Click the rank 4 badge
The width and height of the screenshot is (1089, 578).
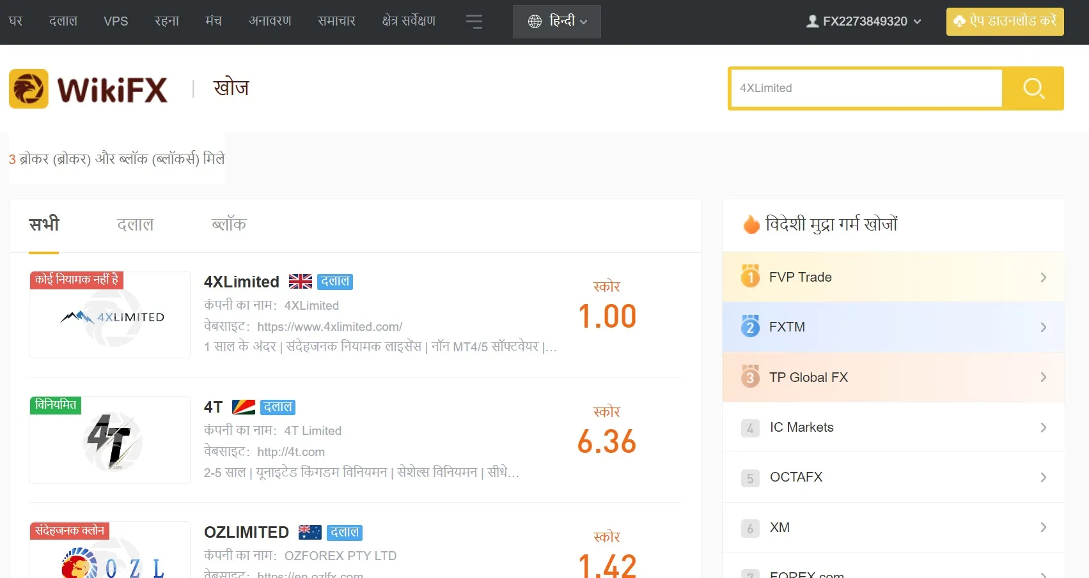coord(750,428)
